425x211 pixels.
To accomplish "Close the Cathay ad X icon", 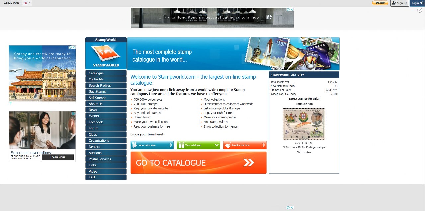I will click(74, 47).
